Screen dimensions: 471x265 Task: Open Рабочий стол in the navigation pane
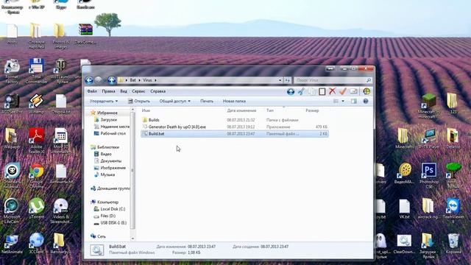[x=113, y=133]
